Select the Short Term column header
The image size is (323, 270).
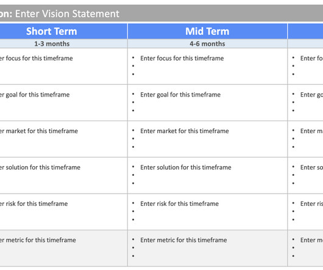(52, 31)
